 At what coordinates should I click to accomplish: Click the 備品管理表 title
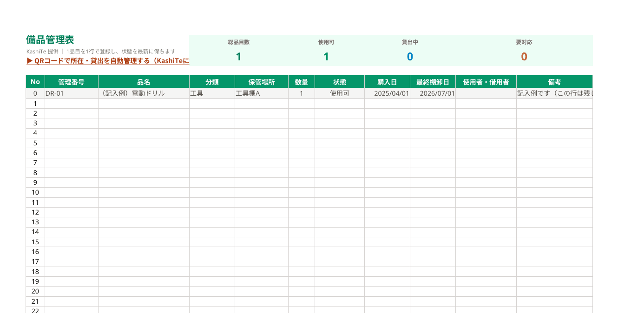point(50,40)
